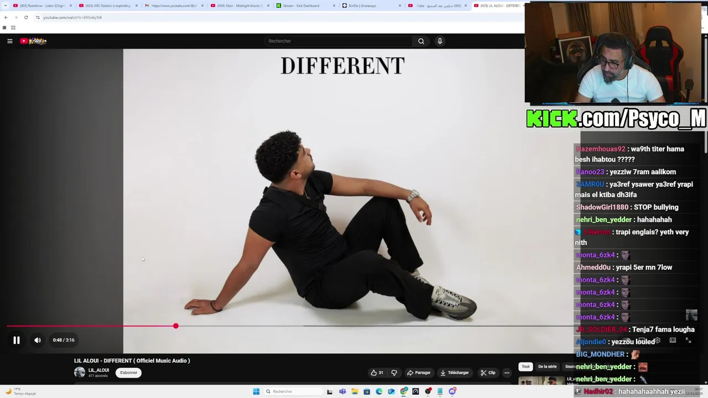
Task: Switch to ARC Raiders browser tab
Action: coord(108,6)
